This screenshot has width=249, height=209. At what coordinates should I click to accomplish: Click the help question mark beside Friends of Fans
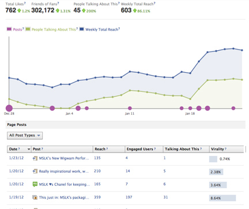point(58,3)
